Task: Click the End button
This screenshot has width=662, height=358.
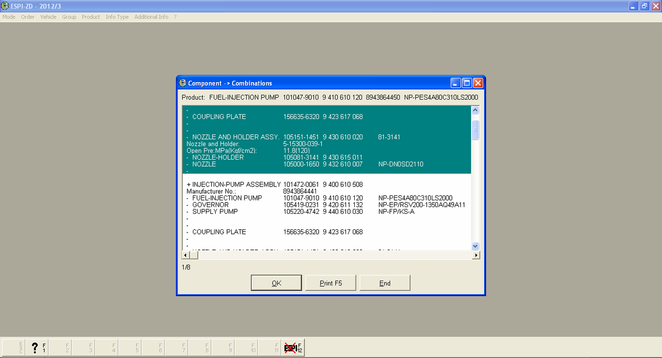Action: [385, 283]
